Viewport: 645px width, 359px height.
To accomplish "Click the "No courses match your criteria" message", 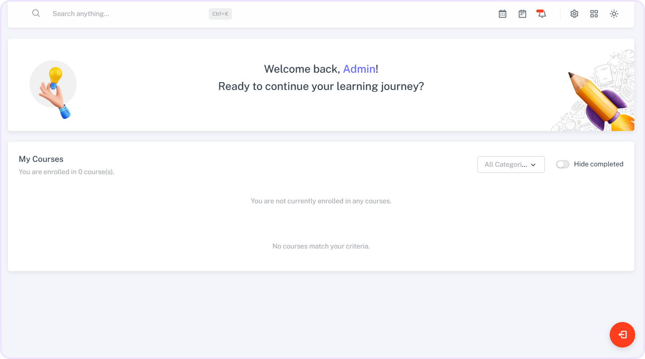I will tap(321, 246).
